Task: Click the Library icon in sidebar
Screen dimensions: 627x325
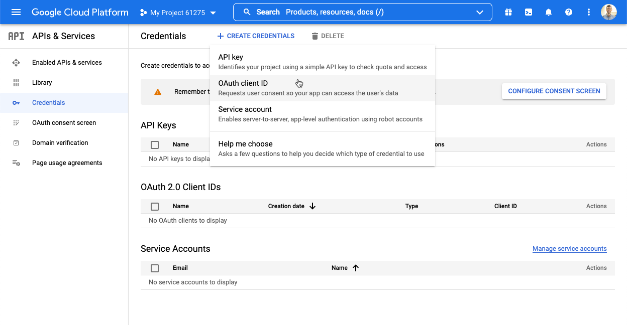Action: pyautogui.click(x=16, y=83)
